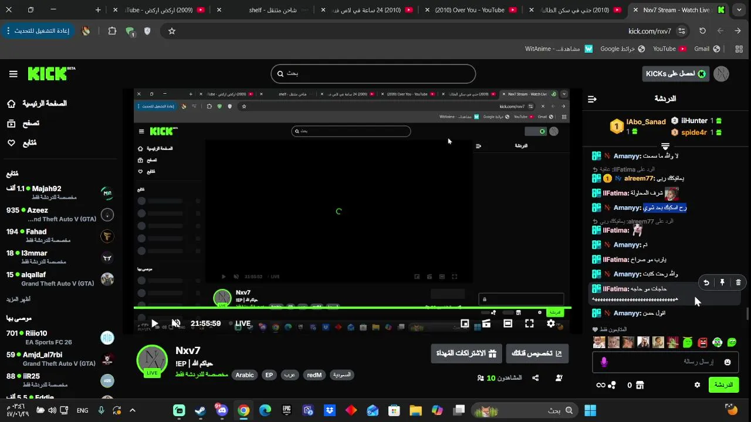Viewport: 751px width, 422px height.
Task: Reply to the hovered IlFatima message
Action: tap(706, 283)
